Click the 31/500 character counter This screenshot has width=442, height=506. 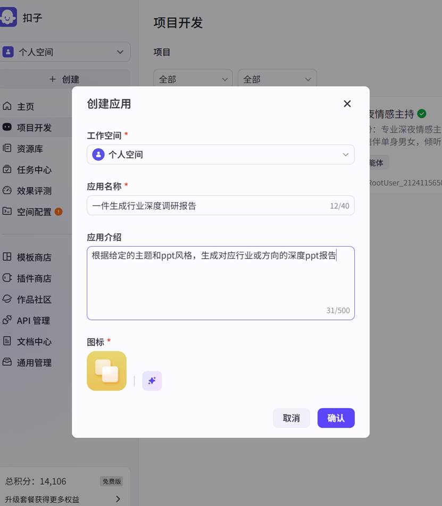[338, 310]
